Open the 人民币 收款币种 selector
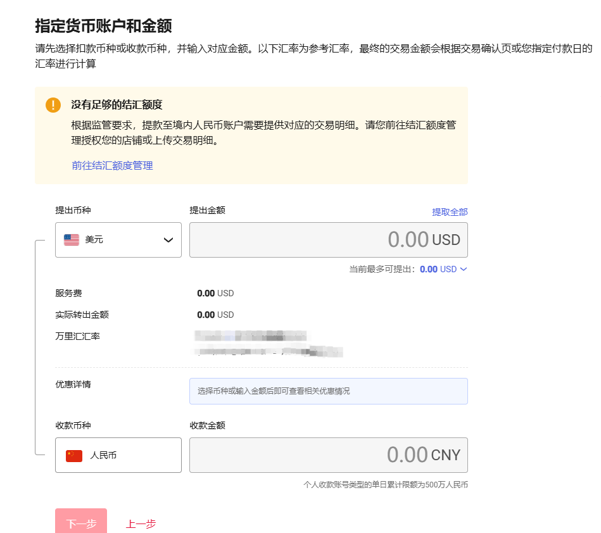601x533 pixels. click(118, 455)
